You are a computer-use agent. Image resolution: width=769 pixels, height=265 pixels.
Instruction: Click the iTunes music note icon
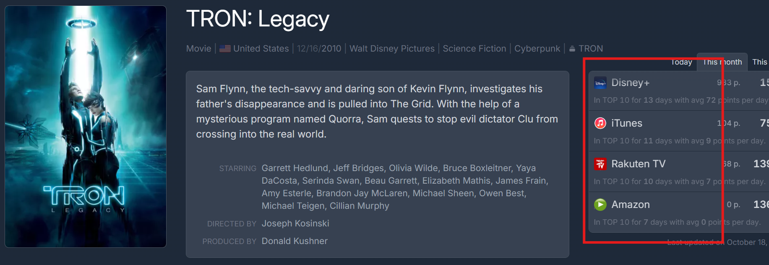[x=600, y=123]
